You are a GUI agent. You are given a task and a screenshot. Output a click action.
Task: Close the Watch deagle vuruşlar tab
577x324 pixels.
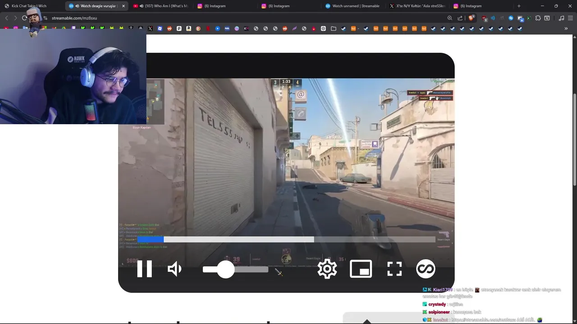click(x=124, y=6)
